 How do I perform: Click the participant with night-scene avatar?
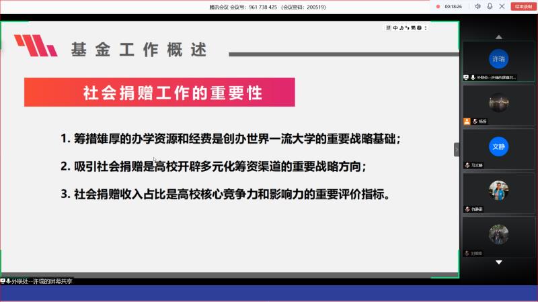498,102
